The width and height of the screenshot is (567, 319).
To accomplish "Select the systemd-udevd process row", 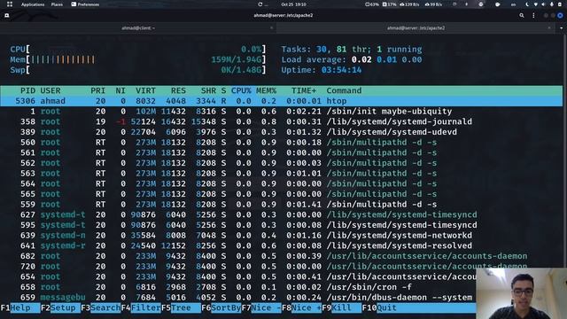I will [282, 132].
